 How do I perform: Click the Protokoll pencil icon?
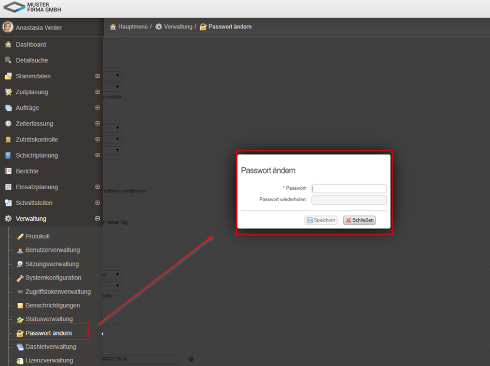point(20,236)
